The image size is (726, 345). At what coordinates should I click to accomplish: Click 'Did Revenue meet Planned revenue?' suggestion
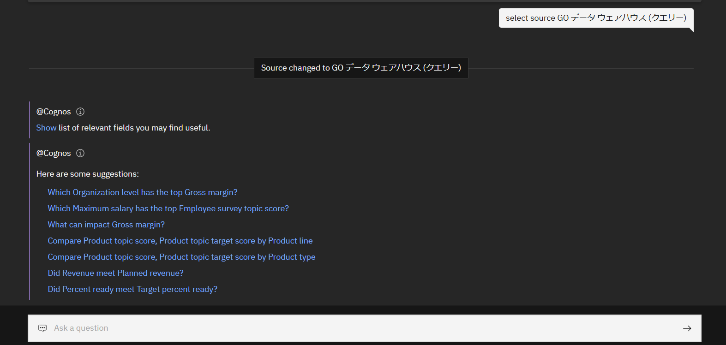click(115, 273)
